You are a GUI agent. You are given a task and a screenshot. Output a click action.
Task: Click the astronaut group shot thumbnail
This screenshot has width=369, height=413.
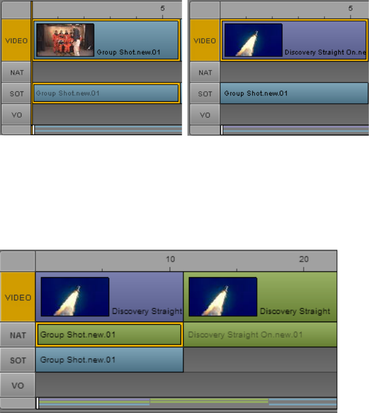65,40
